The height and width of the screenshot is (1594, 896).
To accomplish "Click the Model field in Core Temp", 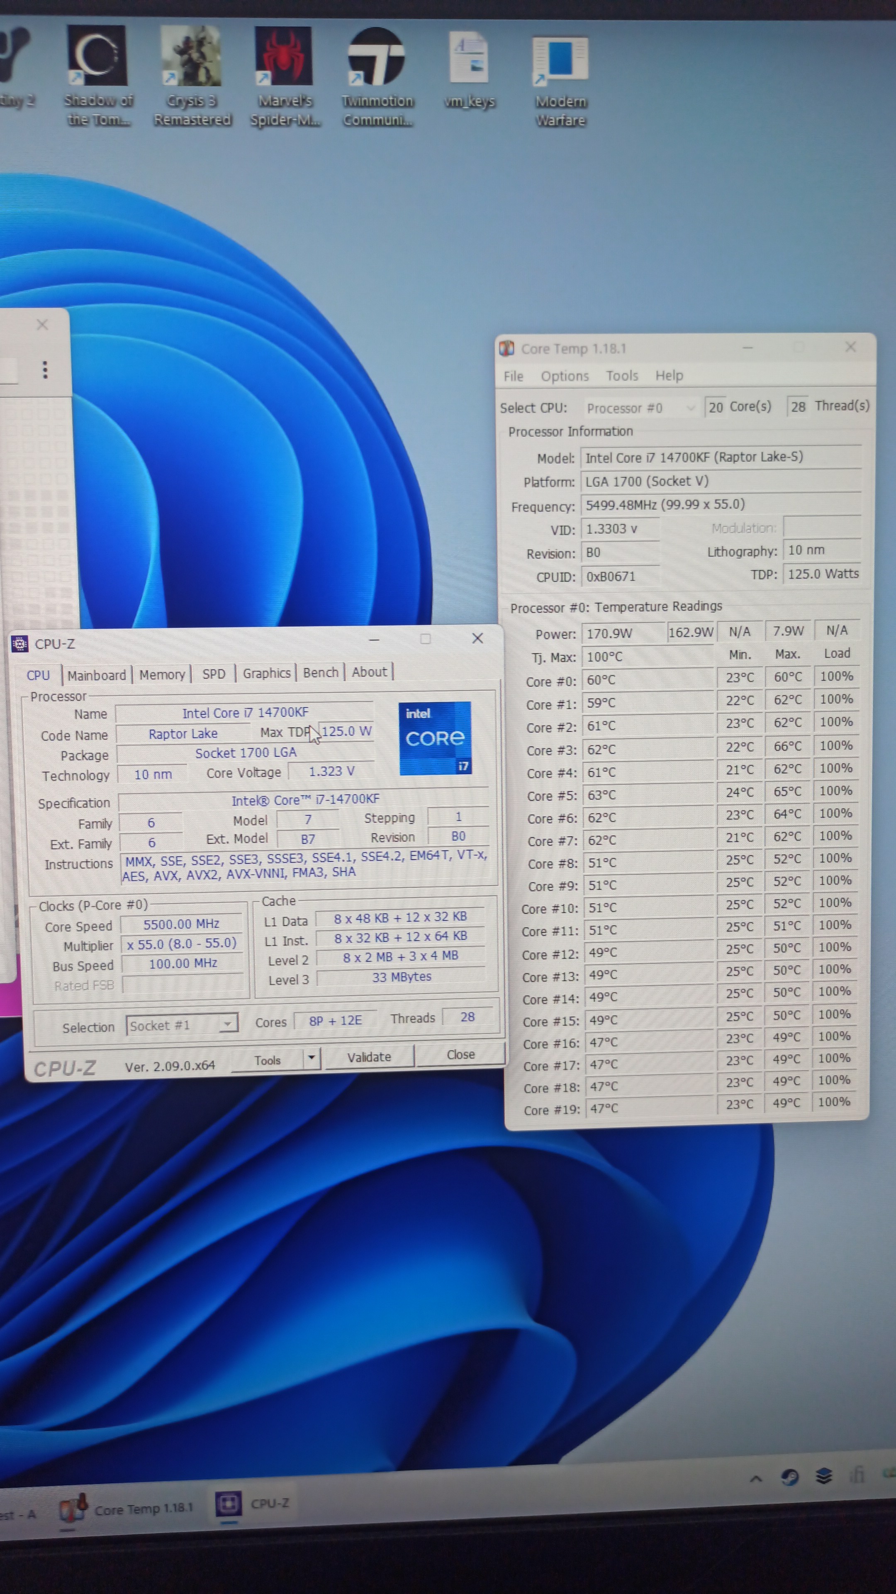I will coord(721,457).
